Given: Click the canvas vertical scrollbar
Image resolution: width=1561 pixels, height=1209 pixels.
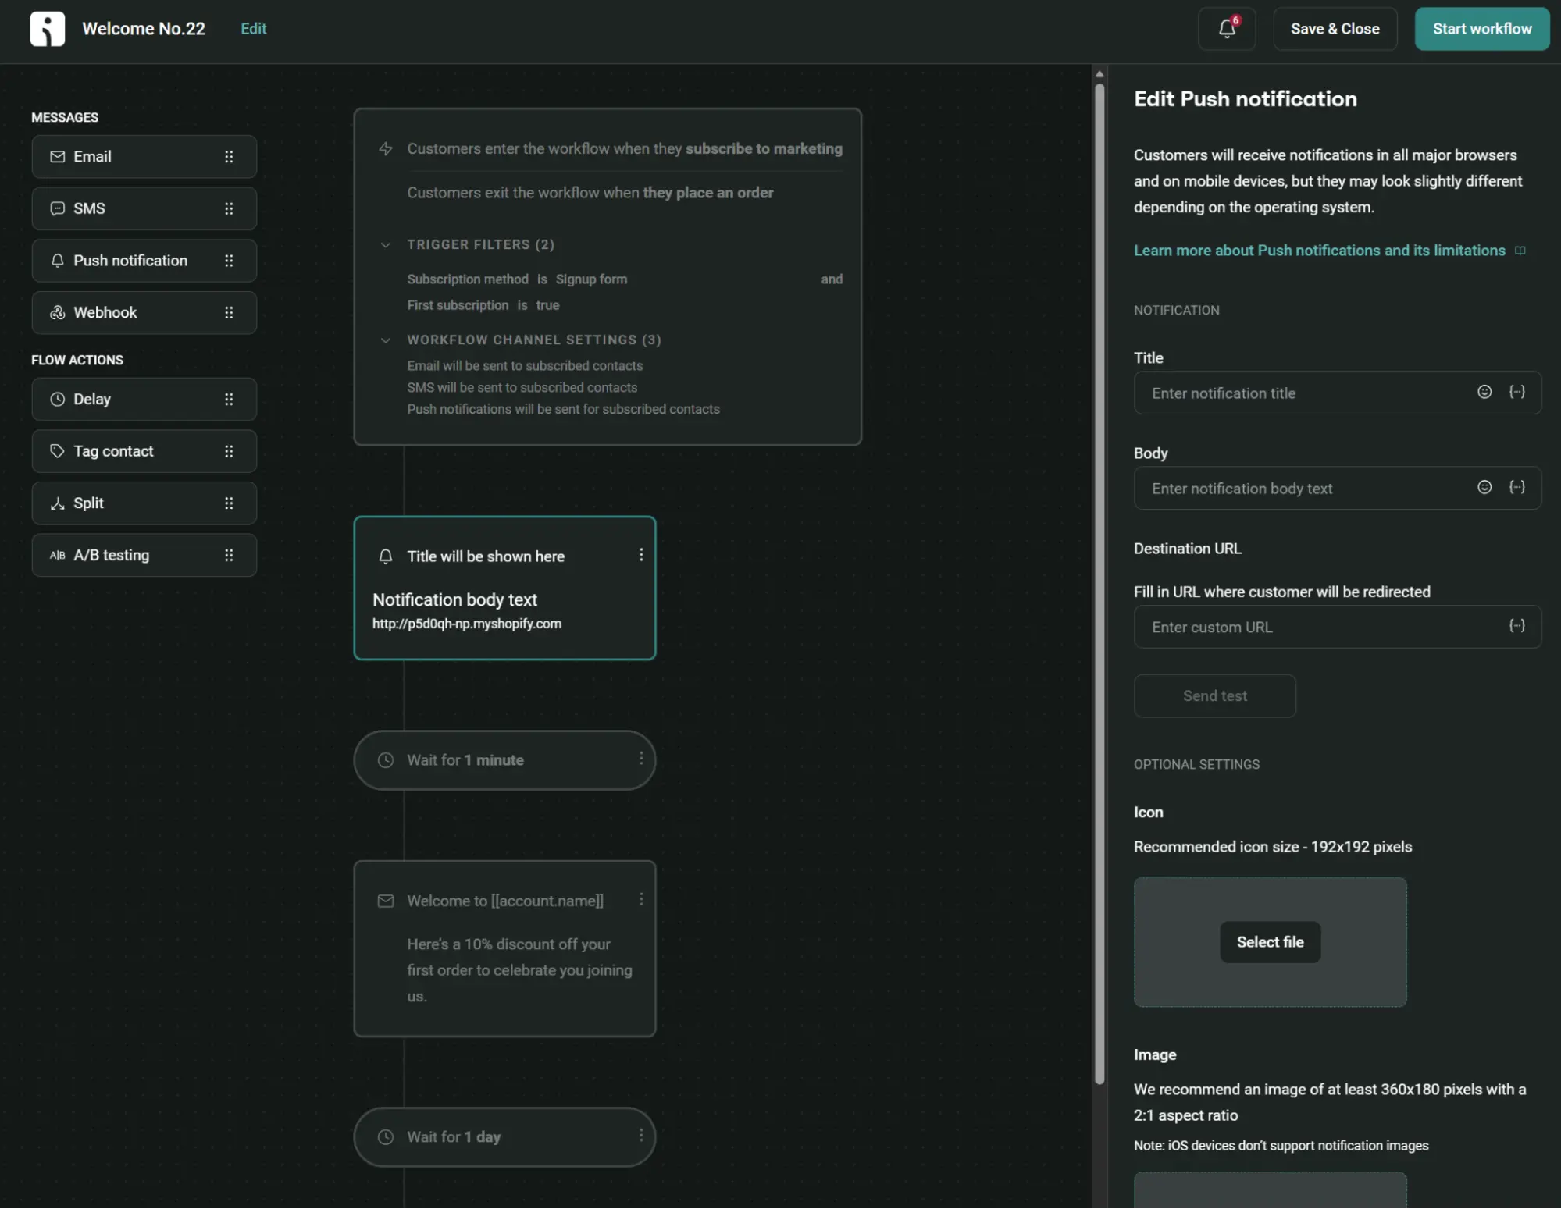Looking at the screenshot, I should [1099, 584].
